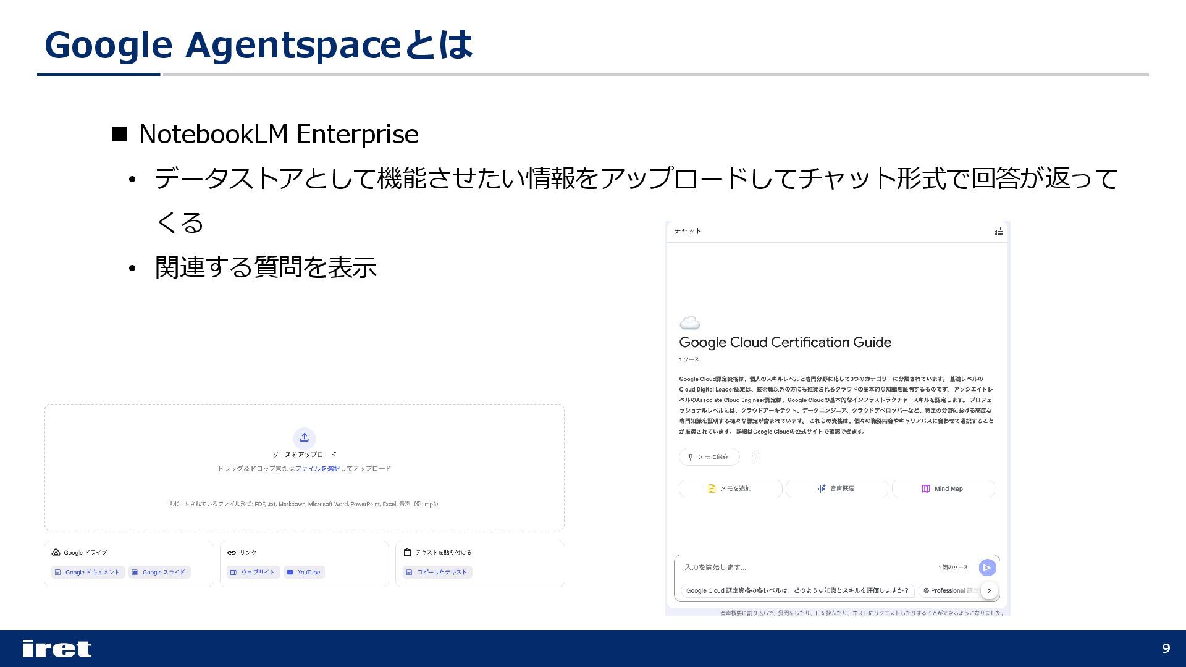Screen dimensions: 1186x667
Task: Click the Google Cloud Certification Guide title
Action: (785, 343)
